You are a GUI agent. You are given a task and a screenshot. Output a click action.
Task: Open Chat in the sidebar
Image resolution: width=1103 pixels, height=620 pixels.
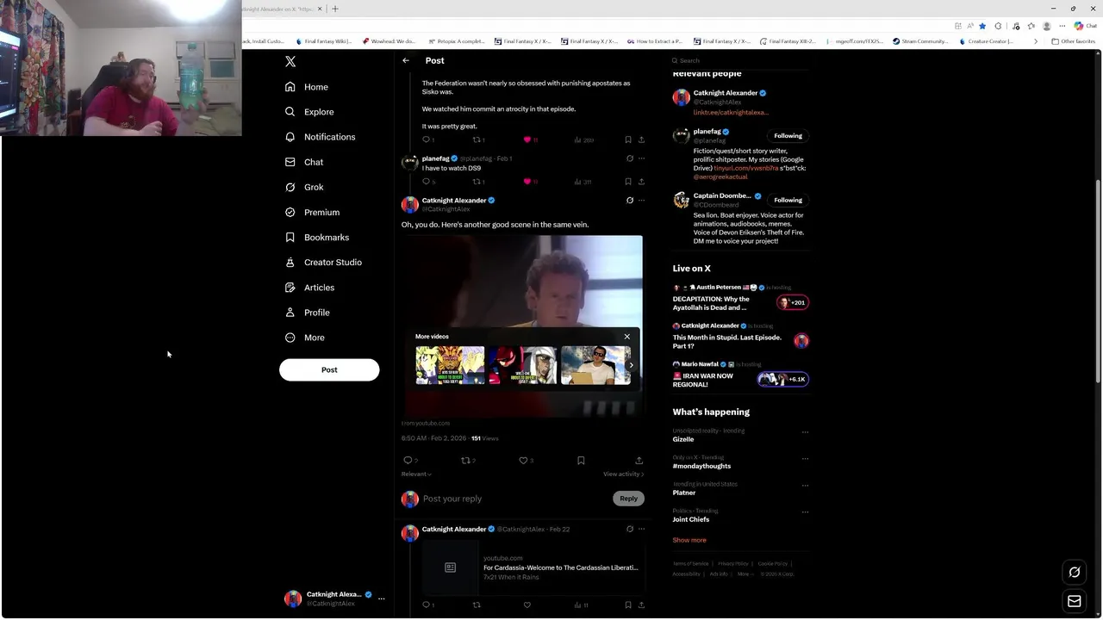303,162
